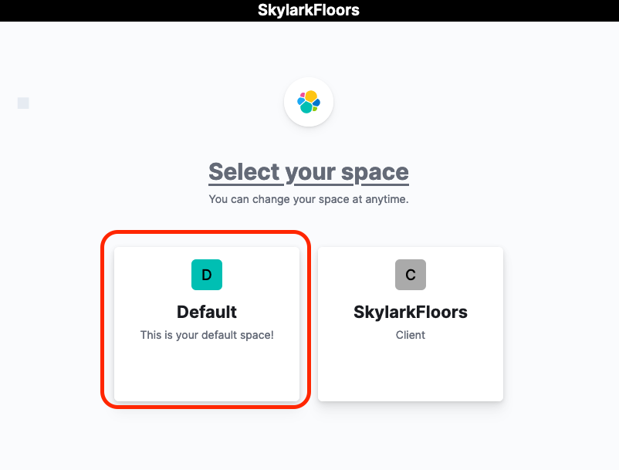Click the SkylarkFloors title in the black top bar

click(x=309, y=10)
